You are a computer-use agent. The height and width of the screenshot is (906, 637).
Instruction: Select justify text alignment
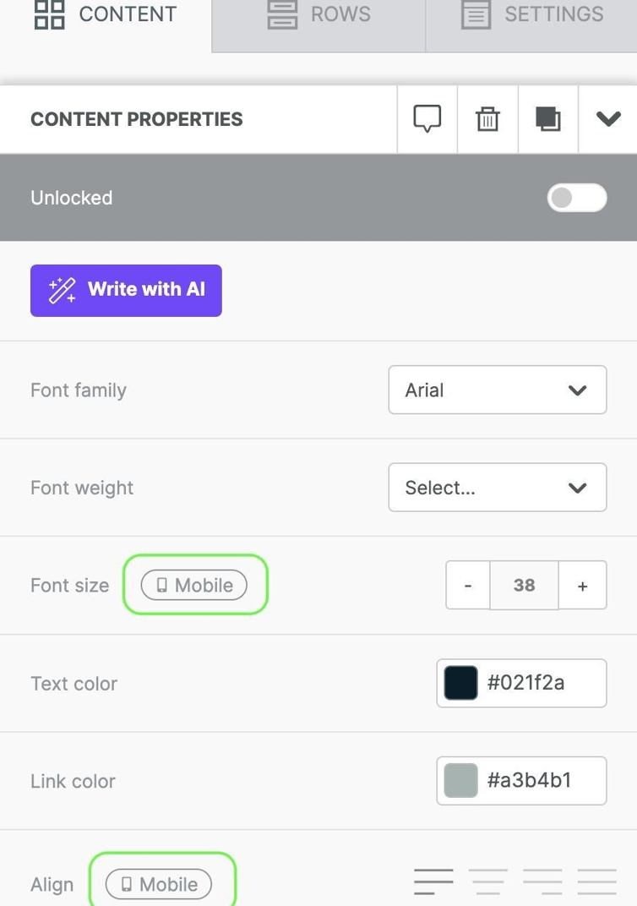(596, 881)
